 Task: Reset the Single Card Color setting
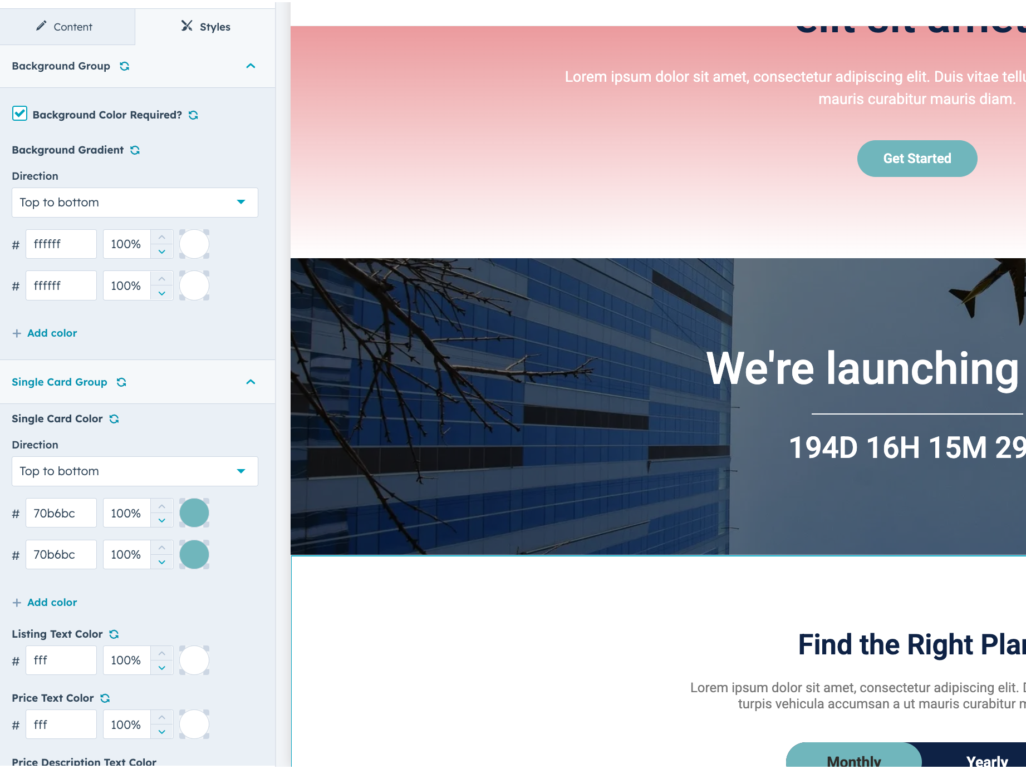click(x=114, y=418)
